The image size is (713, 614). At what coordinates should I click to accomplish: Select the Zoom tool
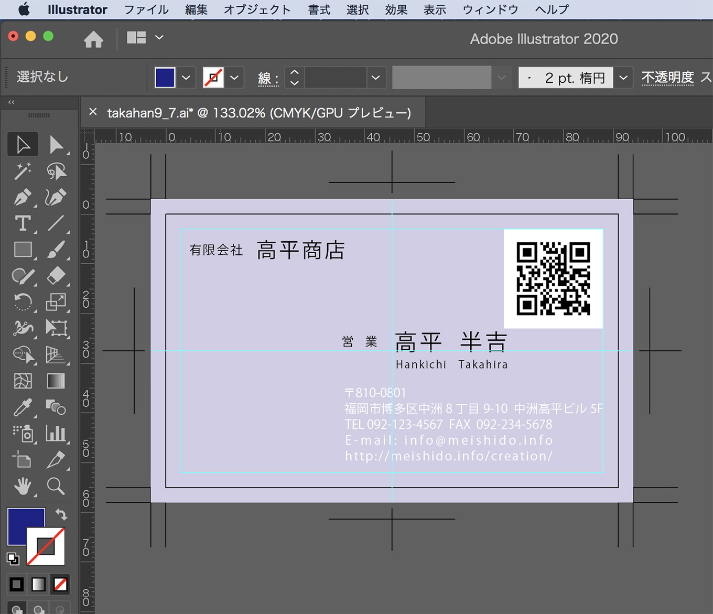click(x=56, y=486)
